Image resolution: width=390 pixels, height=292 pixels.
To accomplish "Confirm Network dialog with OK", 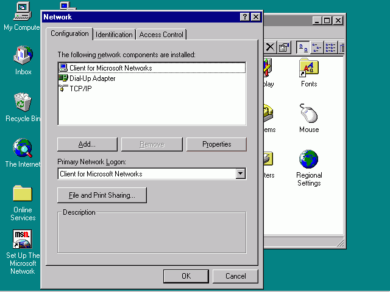I will pyautogui.click(x=186, y=276).
